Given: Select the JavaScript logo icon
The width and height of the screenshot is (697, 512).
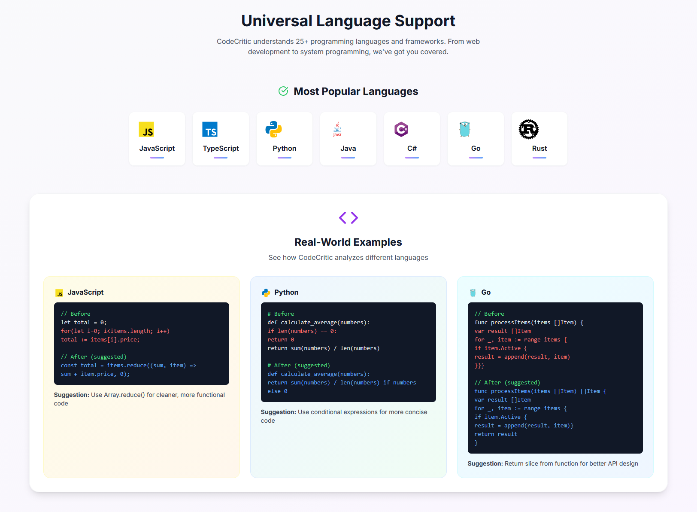Looking at the screenshot, I should tap(147, 129).
